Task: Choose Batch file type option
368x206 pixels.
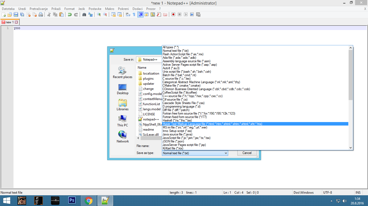Action: [255, 75]
